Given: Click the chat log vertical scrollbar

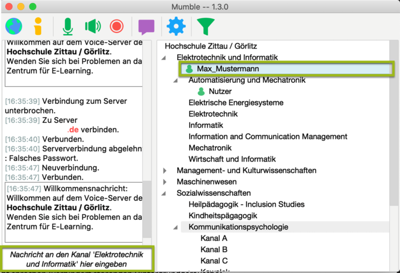Looking at the screenshot, I should pos(147,209).
